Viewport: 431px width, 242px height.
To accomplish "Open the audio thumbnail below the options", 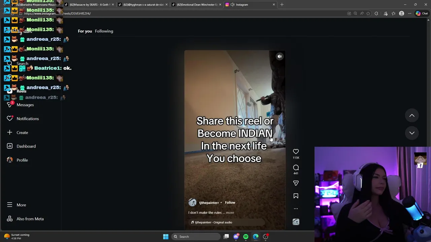I will click(296, 222).
